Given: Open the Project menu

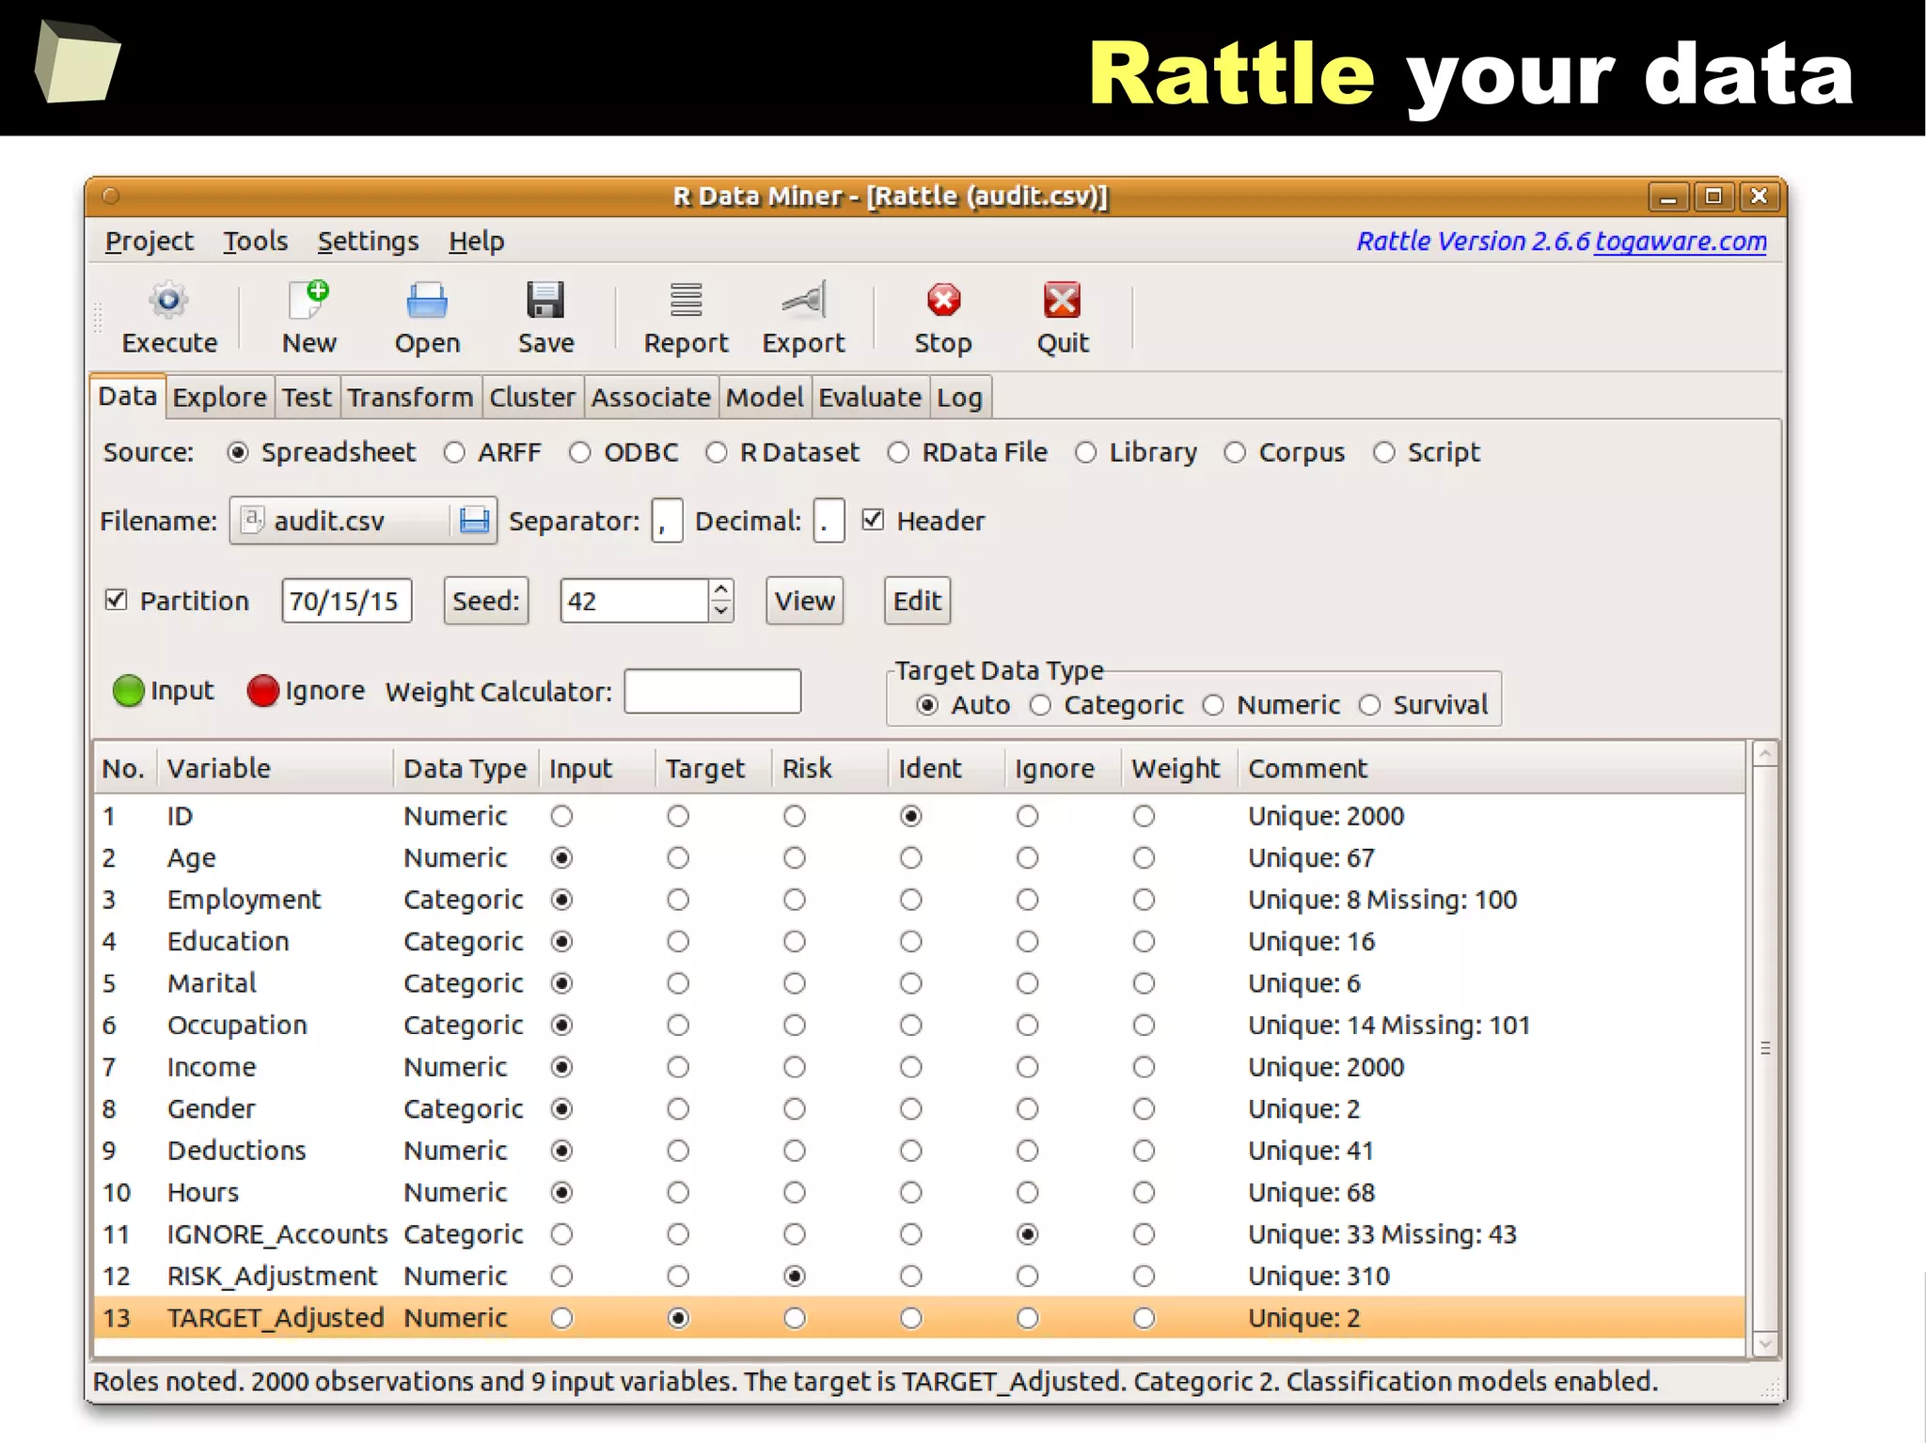Looking at the screenshot, I should [x=149, y=242].
